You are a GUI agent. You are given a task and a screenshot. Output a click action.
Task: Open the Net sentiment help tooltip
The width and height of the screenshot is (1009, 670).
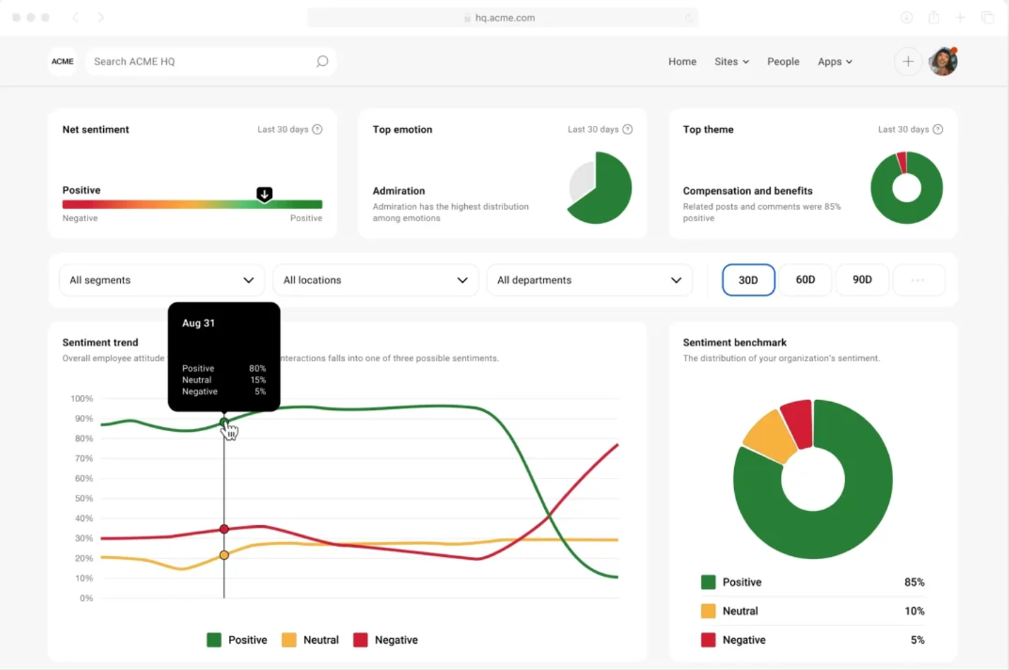[317, 129]
